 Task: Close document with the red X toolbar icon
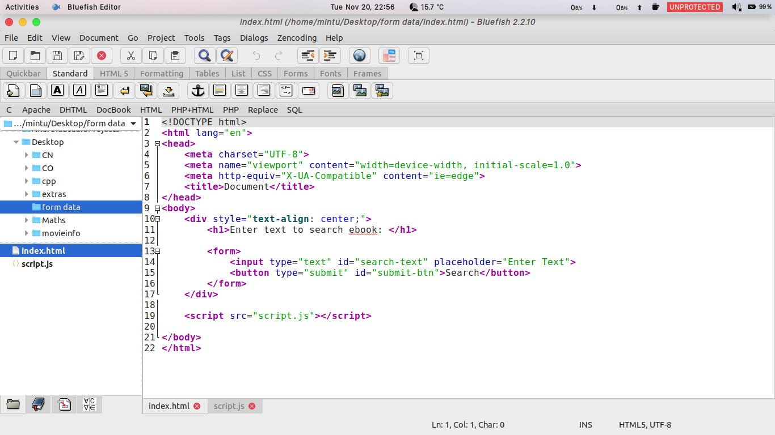[x=102, y=56]
